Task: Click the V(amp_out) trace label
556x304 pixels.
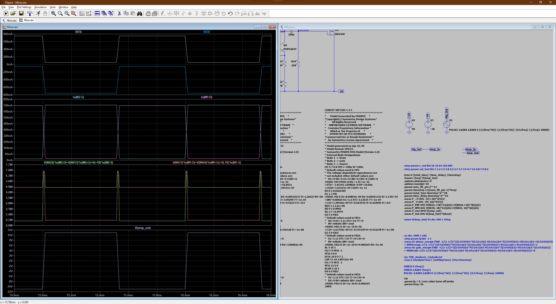Action: point(143,228)
